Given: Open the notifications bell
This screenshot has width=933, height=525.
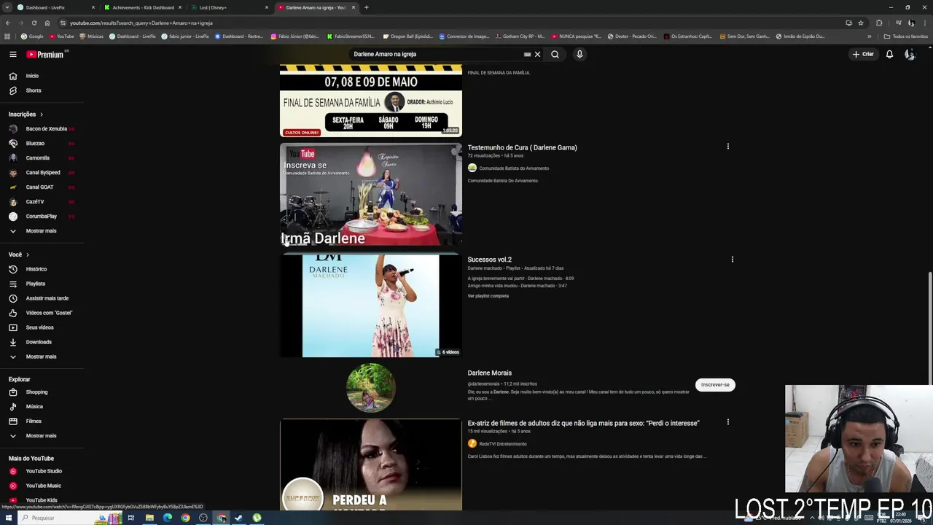Looking at the screenshot, I should (x=889, y=54).
